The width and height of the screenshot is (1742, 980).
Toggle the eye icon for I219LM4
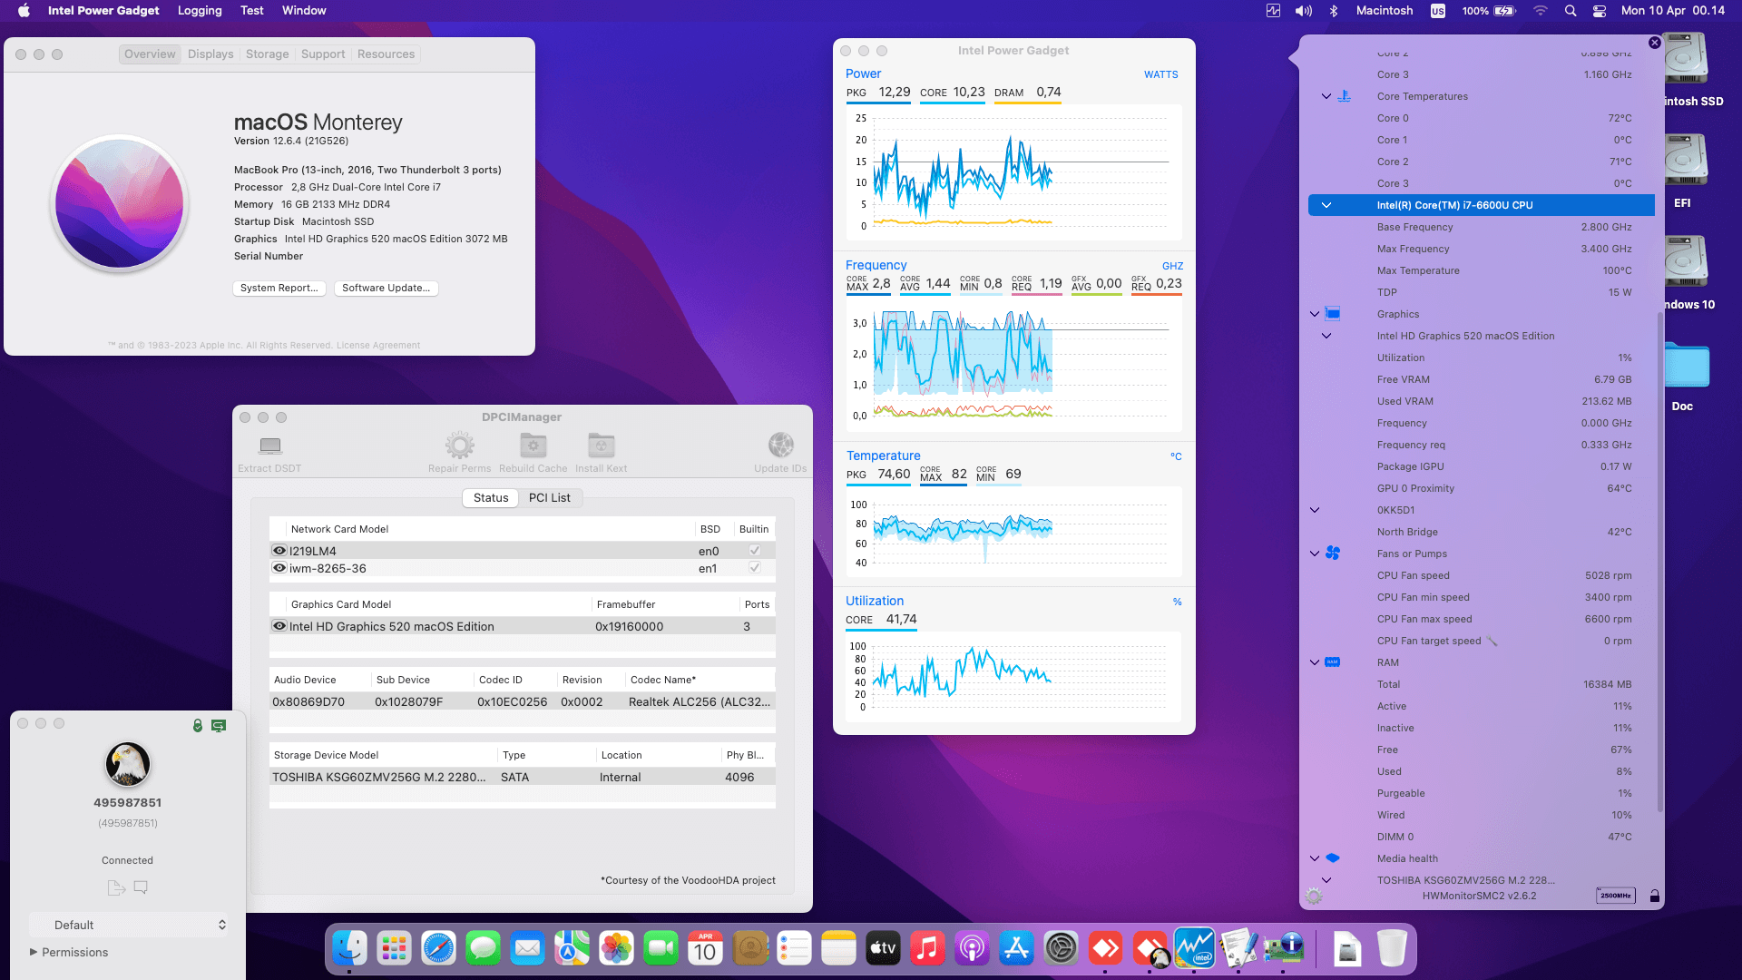(279, 551)
